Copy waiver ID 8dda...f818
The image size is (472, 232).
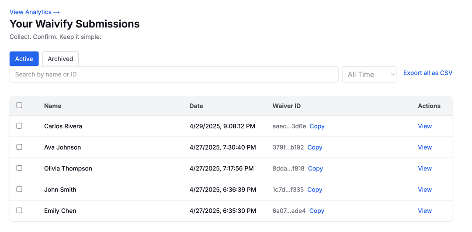316,169
